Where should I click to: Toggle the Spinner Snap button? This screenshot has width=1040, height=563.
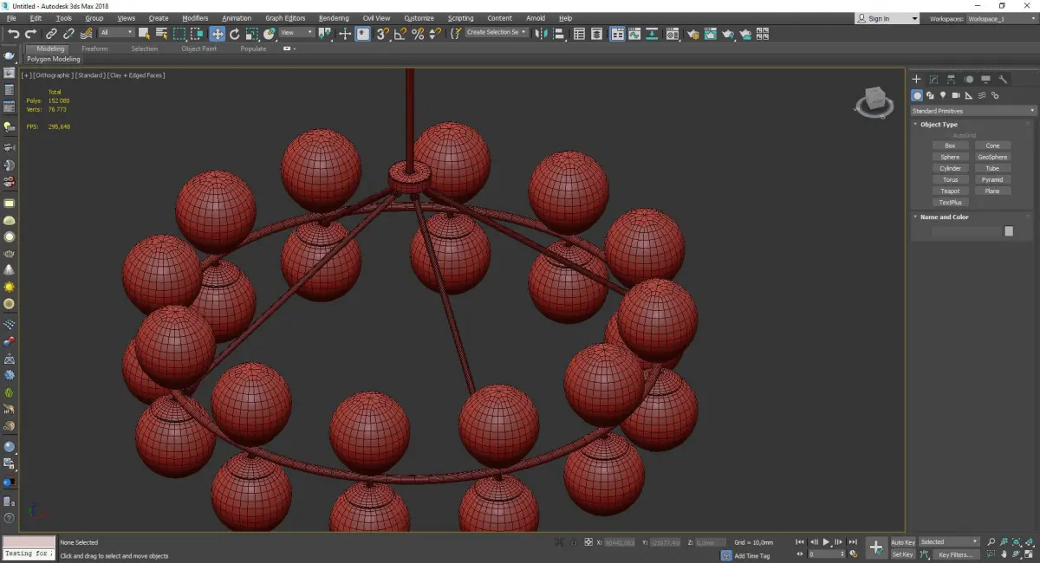435,34
